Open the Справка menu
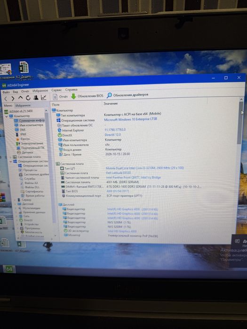 coord(71,90)
